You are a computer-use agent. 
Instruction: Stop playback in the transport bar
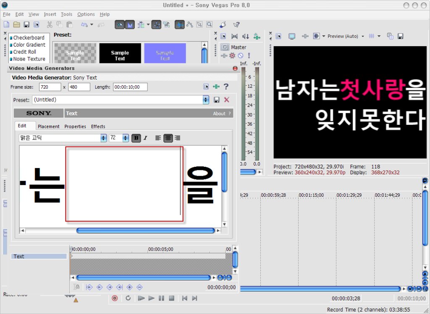click(172, 298)
